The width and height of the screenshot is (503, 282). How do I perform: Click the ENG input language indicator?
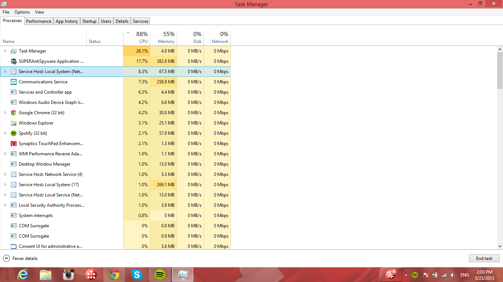465,275
